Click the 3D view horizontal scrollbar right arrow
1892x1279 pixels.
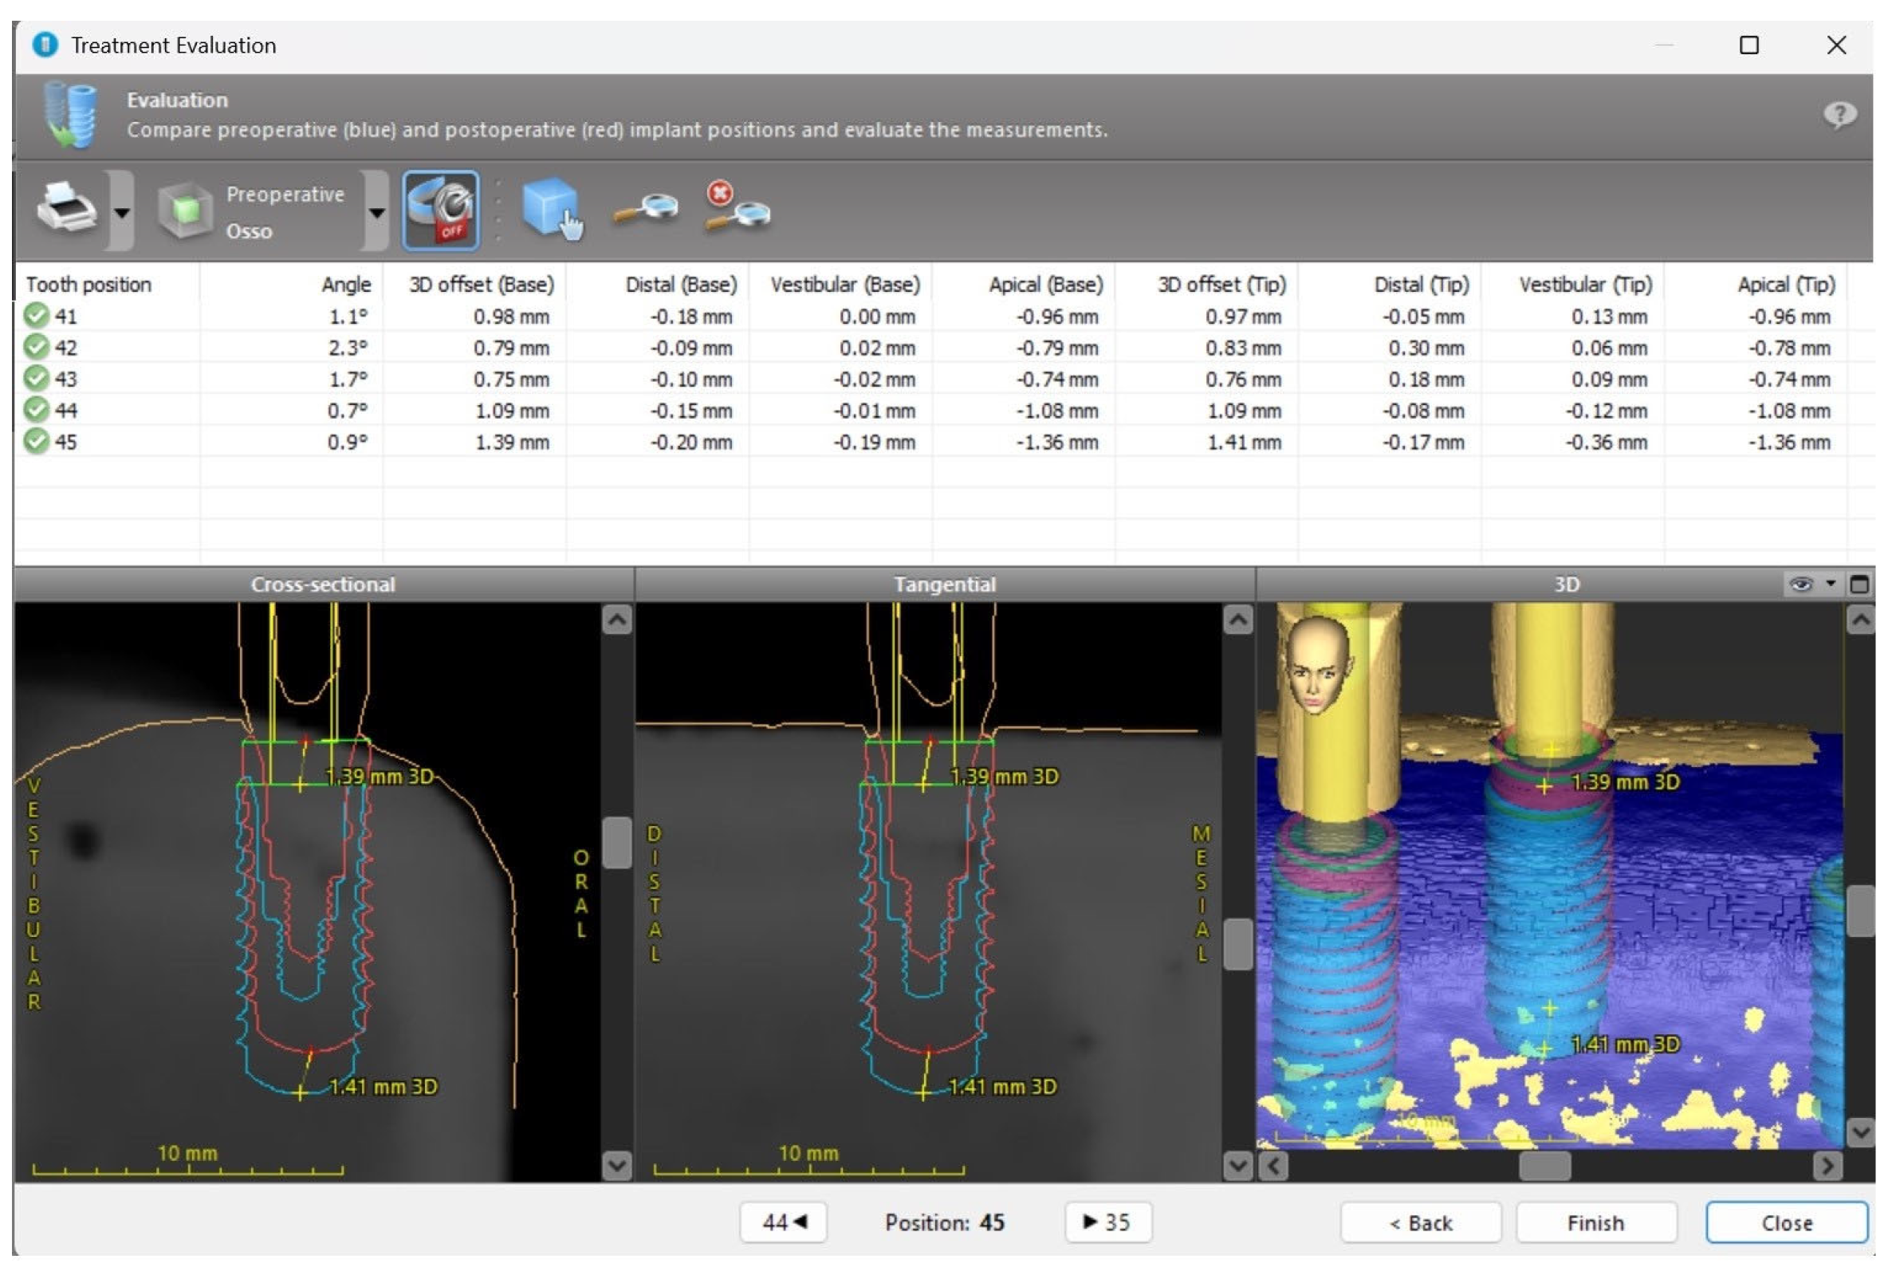[x=1827, y=1167]
